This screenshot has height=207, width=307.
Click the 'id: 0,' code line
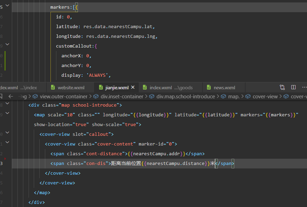pos(64,17)
